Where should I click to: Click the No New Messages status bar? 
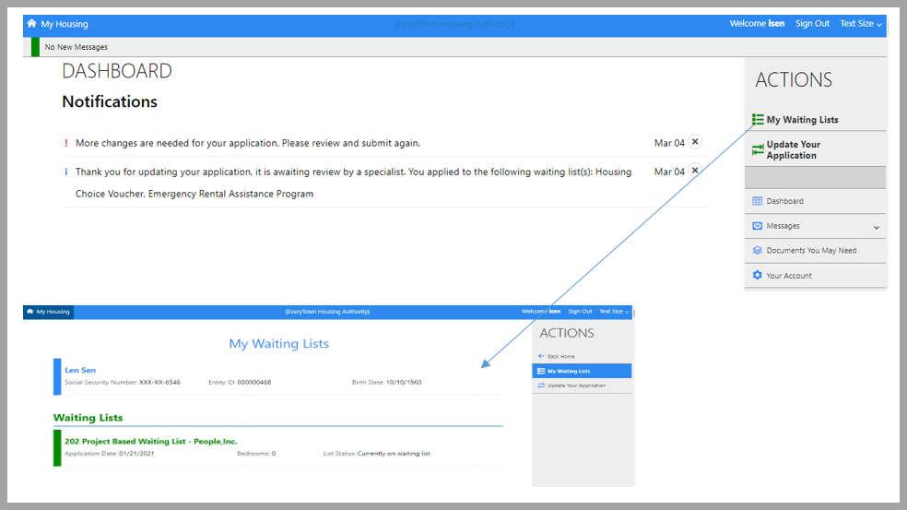[x=77, y=47]
